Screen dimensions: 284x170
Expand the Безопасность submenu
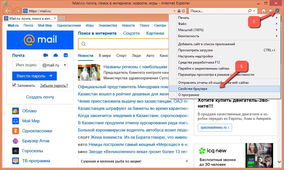(276, 36)
